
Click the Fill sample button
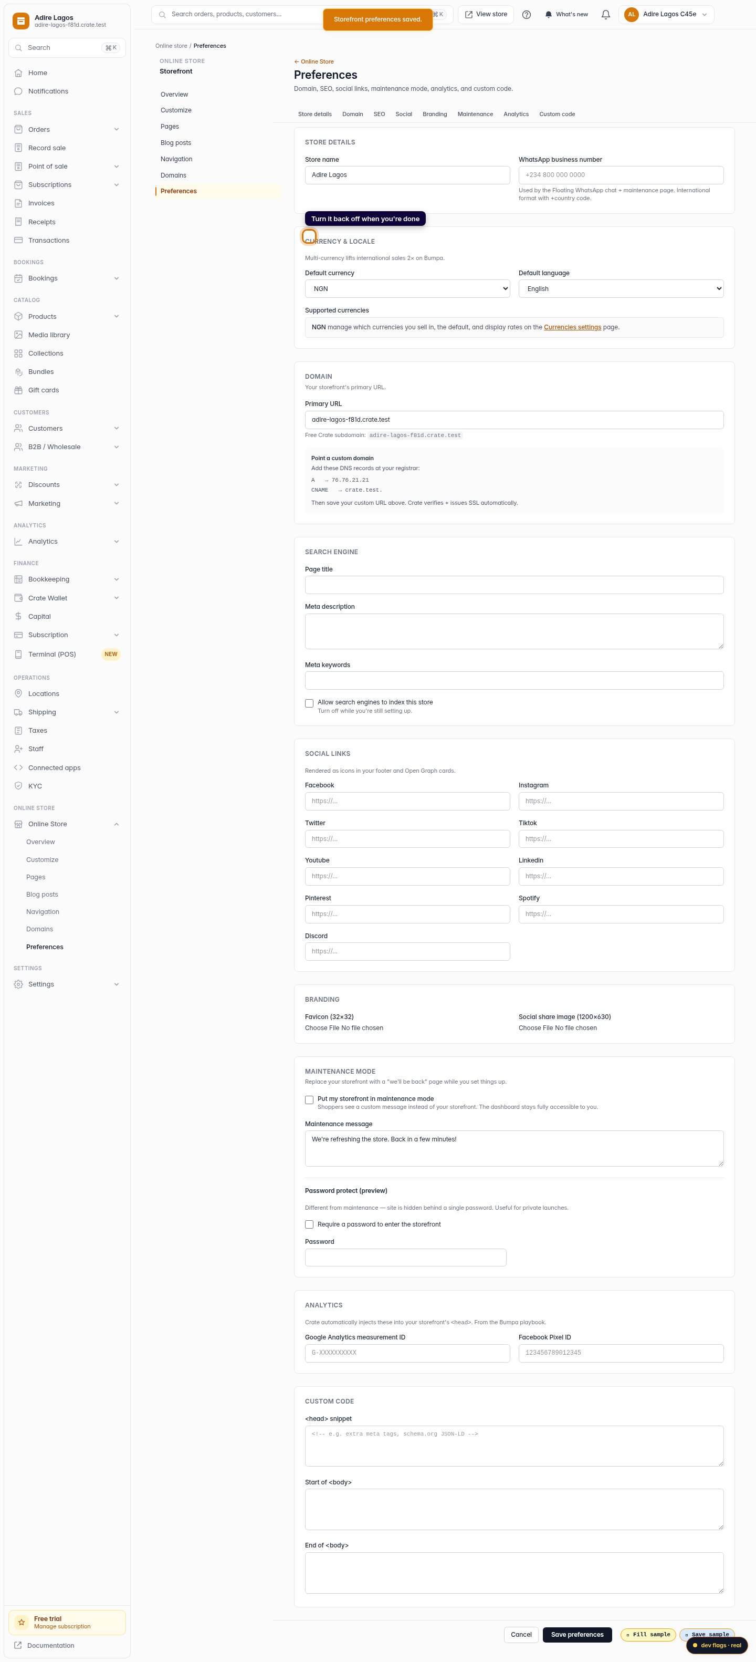(x=648, y=1634)
